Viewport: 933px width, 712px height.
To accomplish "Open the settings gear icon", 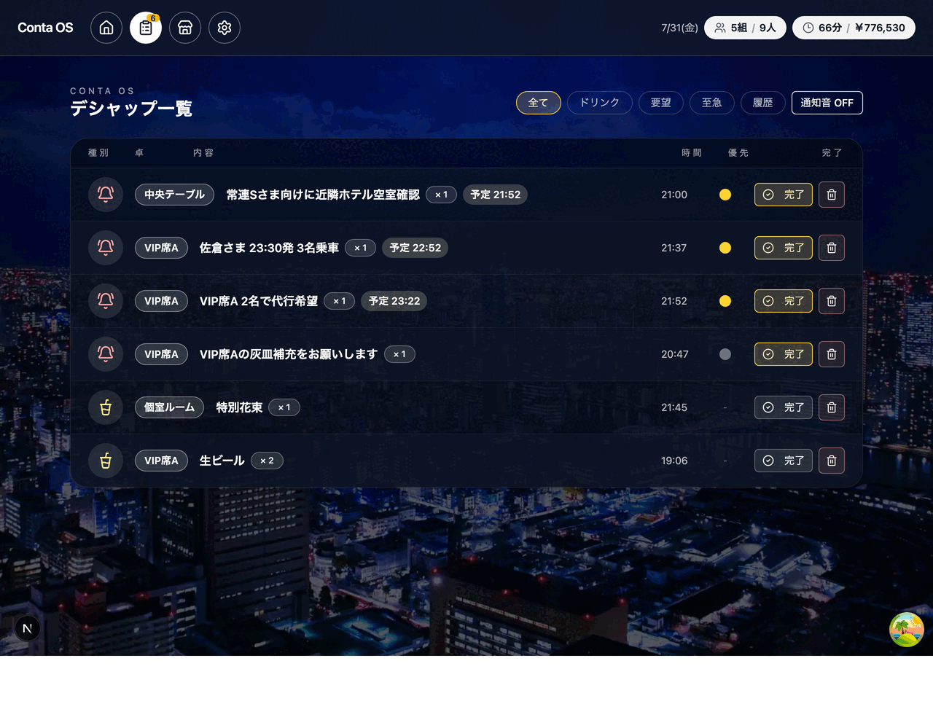I will click(x=225, y=28).
